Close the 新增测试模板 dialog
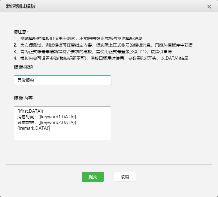This screenshot has height=197, width=218. pyautogui.click(x=209, y=7)
